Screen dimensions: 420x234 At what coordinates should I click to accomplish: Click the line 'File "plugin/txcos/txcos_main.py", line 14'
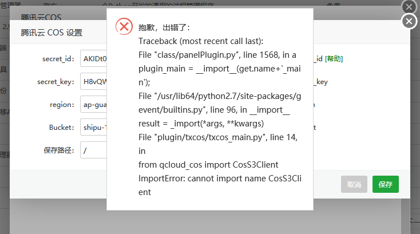click(x=218, y=137)
